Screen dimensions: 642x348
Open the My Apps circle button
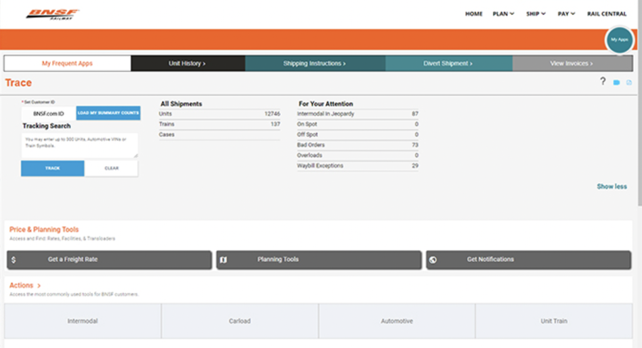[x=619, y=40]
